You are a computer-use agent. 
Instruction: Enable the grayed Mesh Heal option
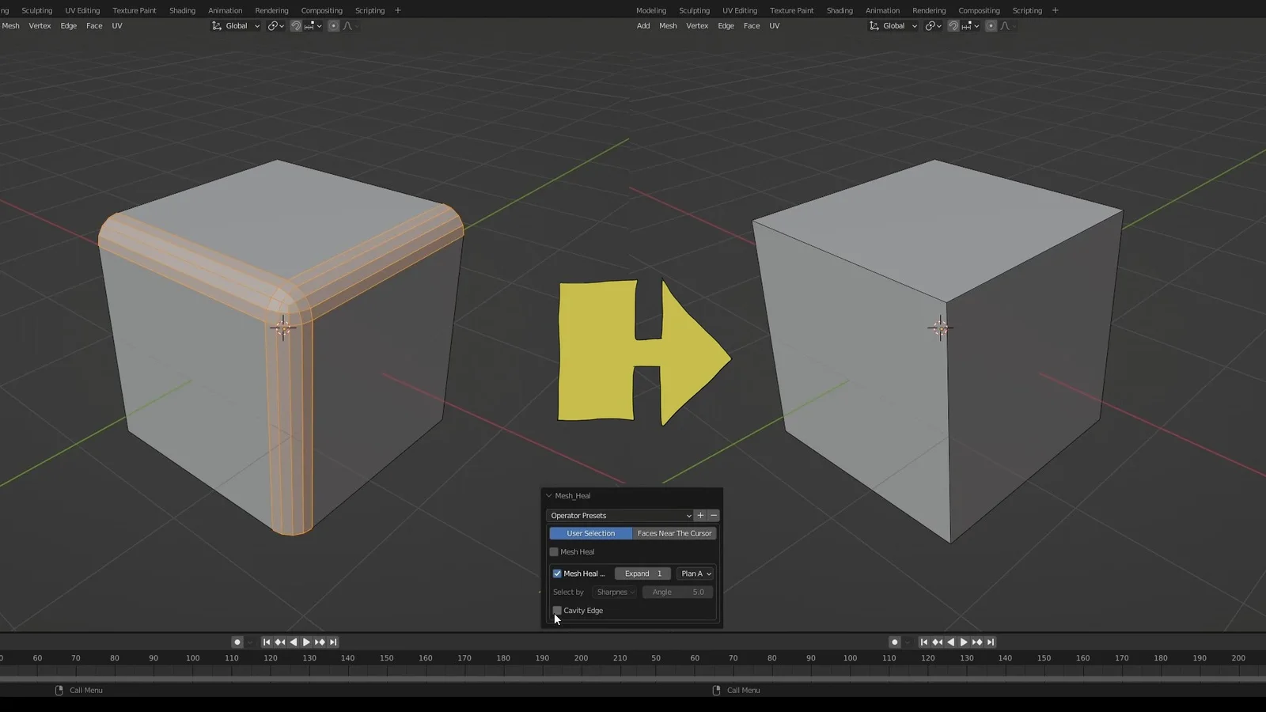point(553,551)
